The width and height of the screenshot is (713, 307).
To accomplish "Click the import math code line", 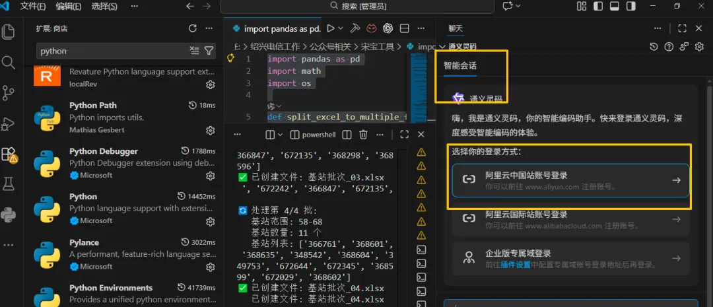I will [294, 71].
